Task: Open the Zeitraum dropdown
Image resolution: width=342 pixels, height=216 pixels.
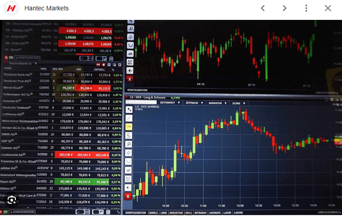Action: point(194,103)
